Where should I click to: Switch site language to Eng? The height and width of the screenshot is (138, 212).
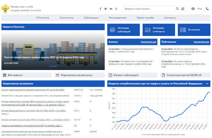tap(200, 9)
